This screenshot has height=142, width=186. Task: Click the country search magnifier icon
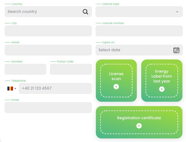point(85,12)
